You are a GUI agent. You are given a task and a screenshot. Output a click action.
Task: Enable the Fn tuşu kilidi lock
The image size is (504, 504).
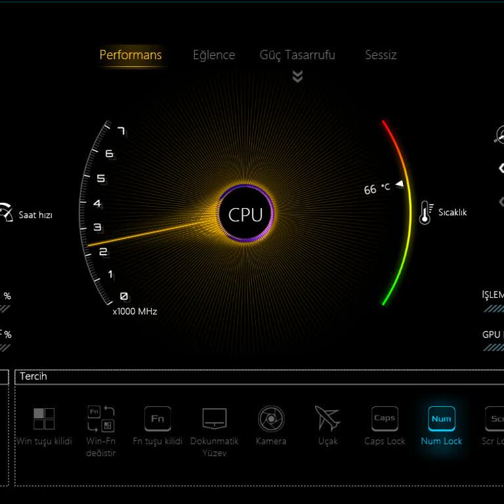point(157,418)
